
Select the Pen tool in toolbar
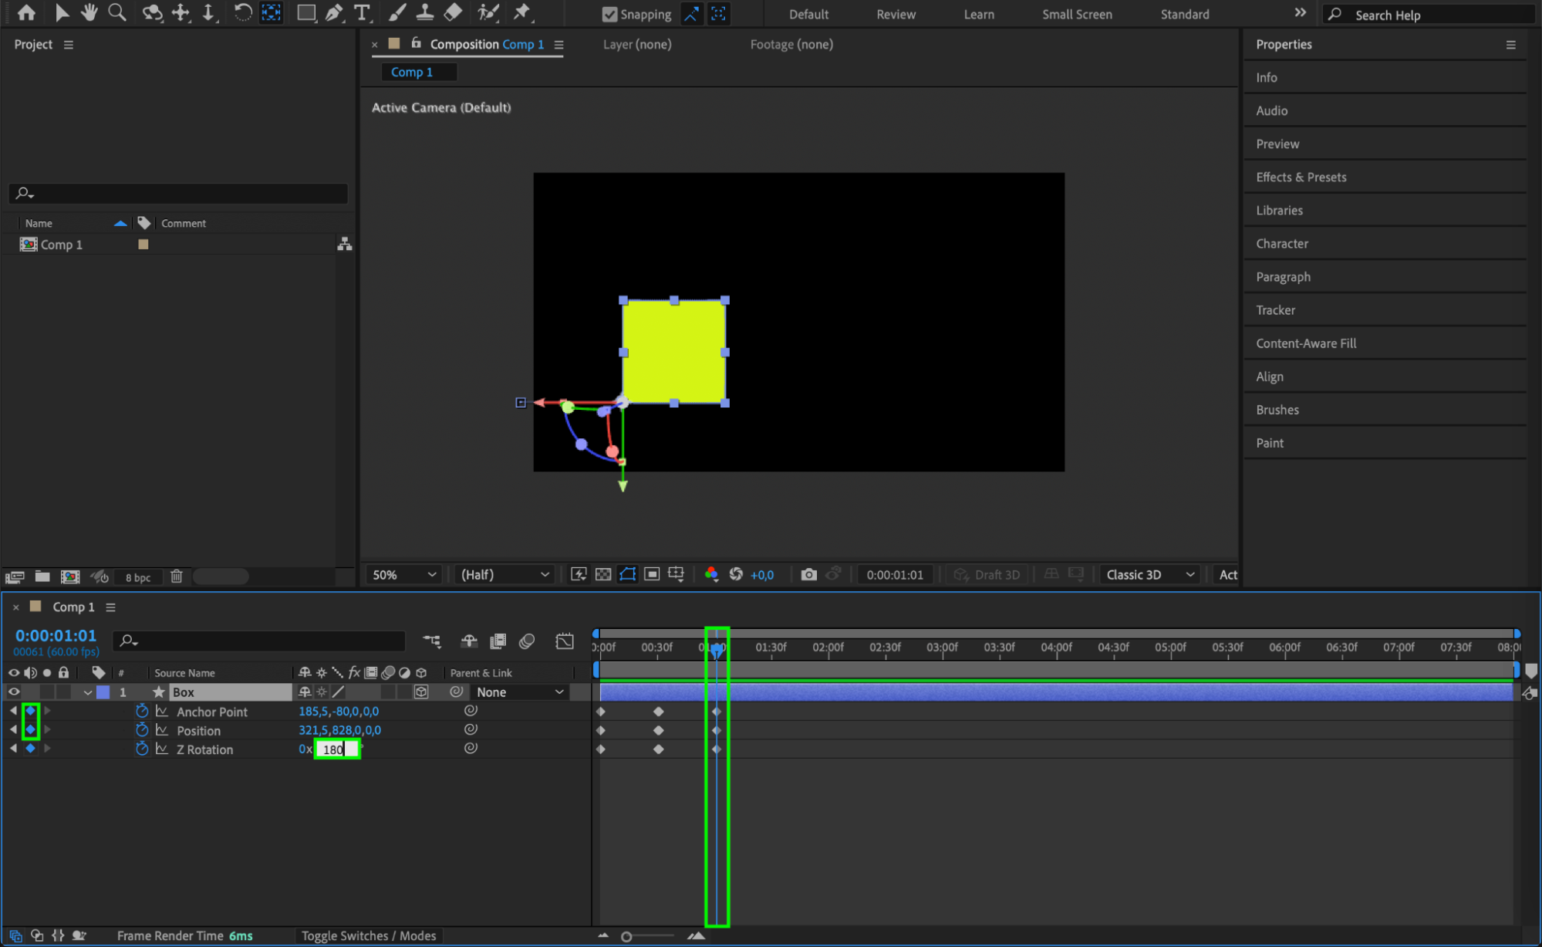(x=334, y=13)
